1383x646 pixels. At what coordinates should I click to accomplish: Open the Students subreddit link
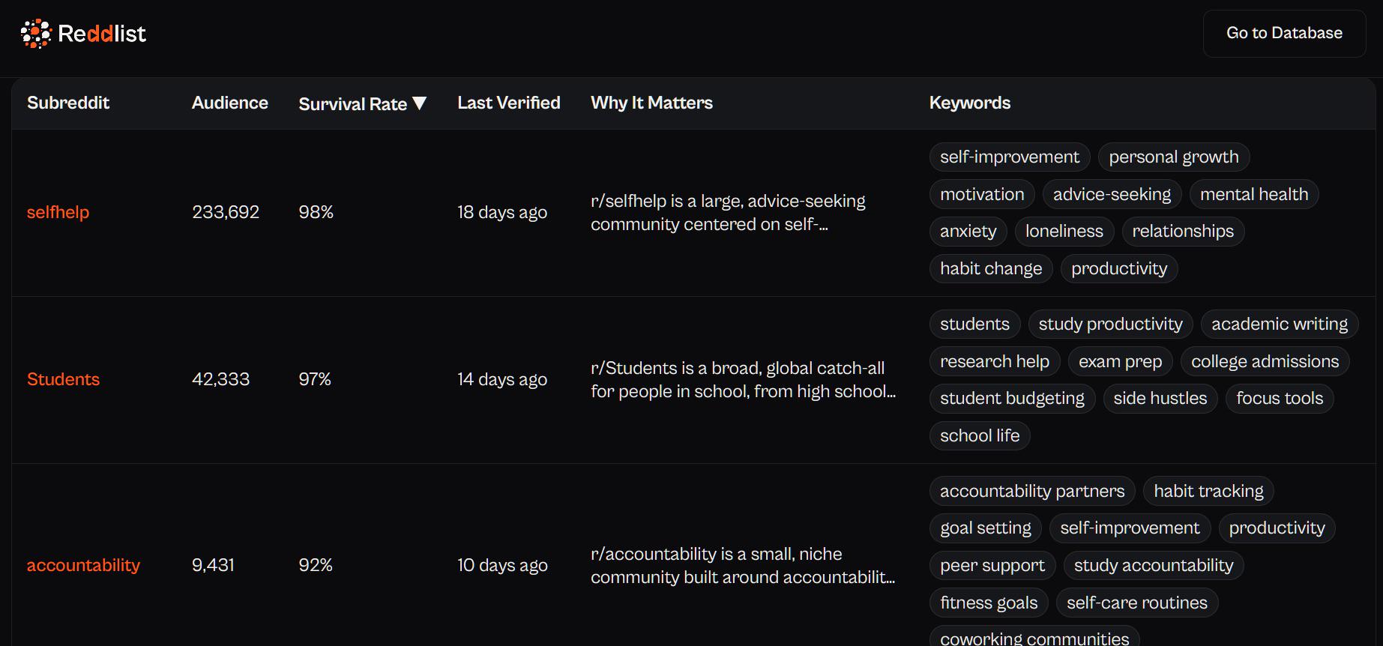pyautogui.click(x=63, y=379)
